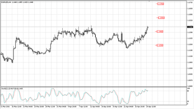This screenshot has width=194, height=109.
Task: Click the 1.1650 value on price axis
Action: 190,8
